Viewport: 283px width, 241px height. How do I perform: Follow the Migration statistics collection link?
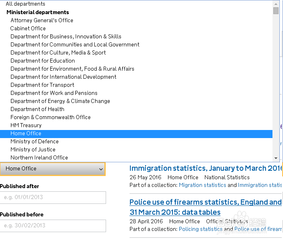(202, 185)
